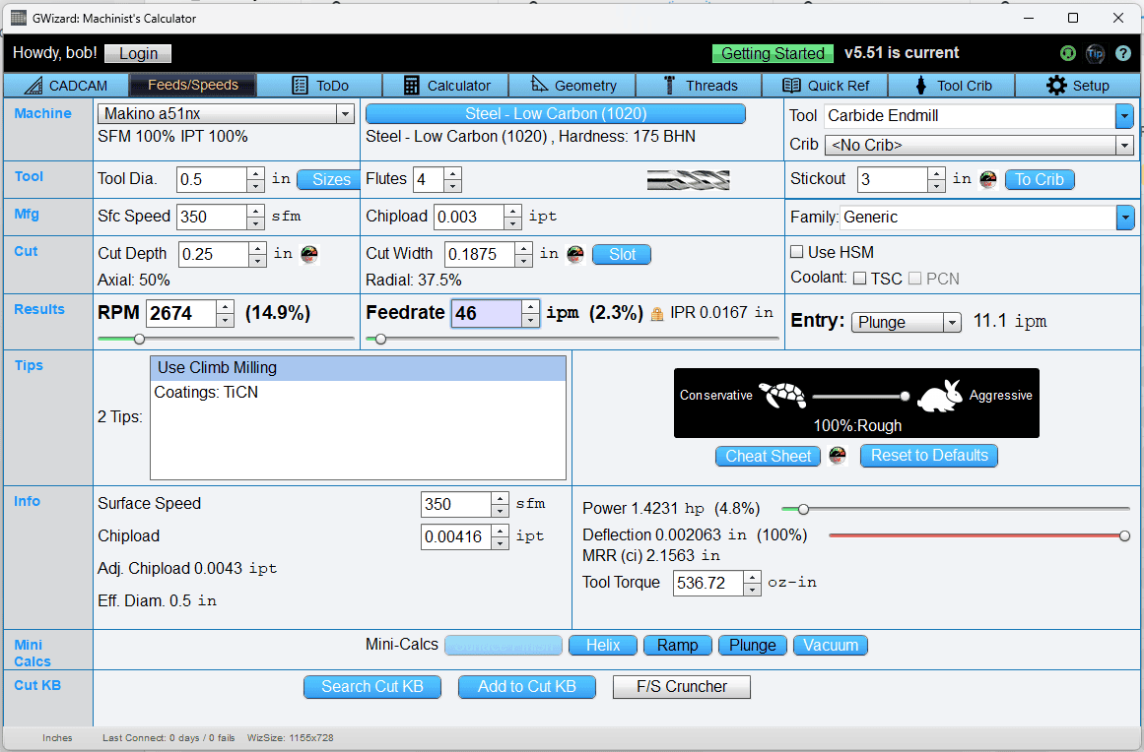
Task: Click the gauge icon beside Stickout
Action: click(988, 179)
